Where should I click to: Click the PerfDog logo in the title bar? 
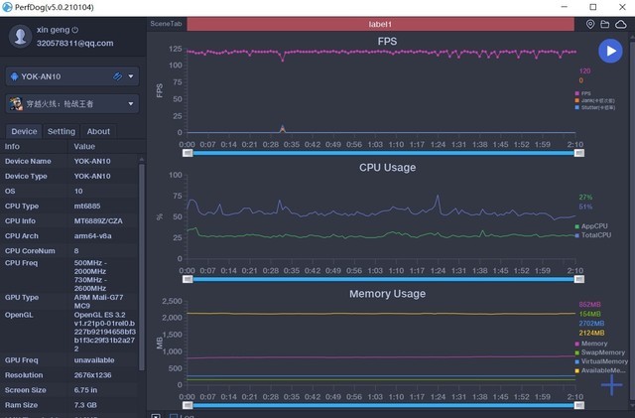pos(7,7)
